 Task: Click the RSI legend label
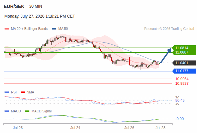(14, 92)
